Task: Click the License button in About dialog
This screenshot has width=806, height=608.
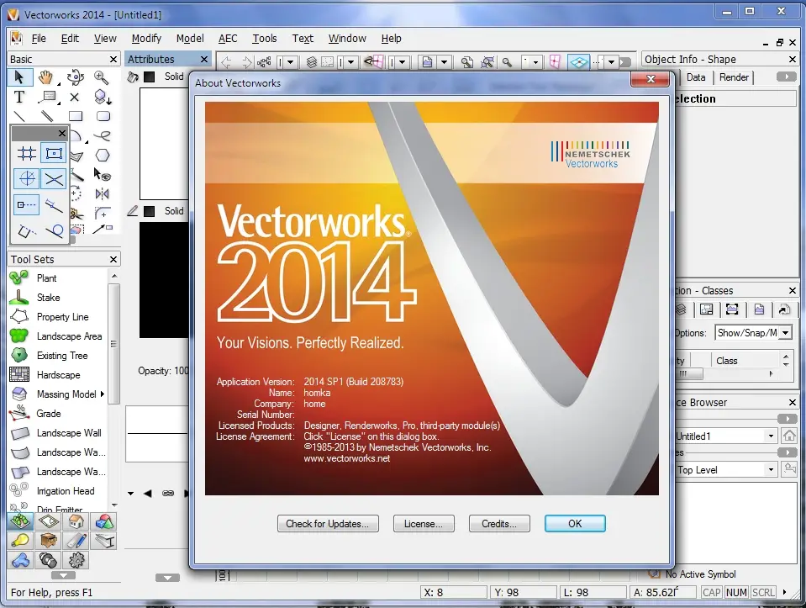Action: [x=424, y=524]
